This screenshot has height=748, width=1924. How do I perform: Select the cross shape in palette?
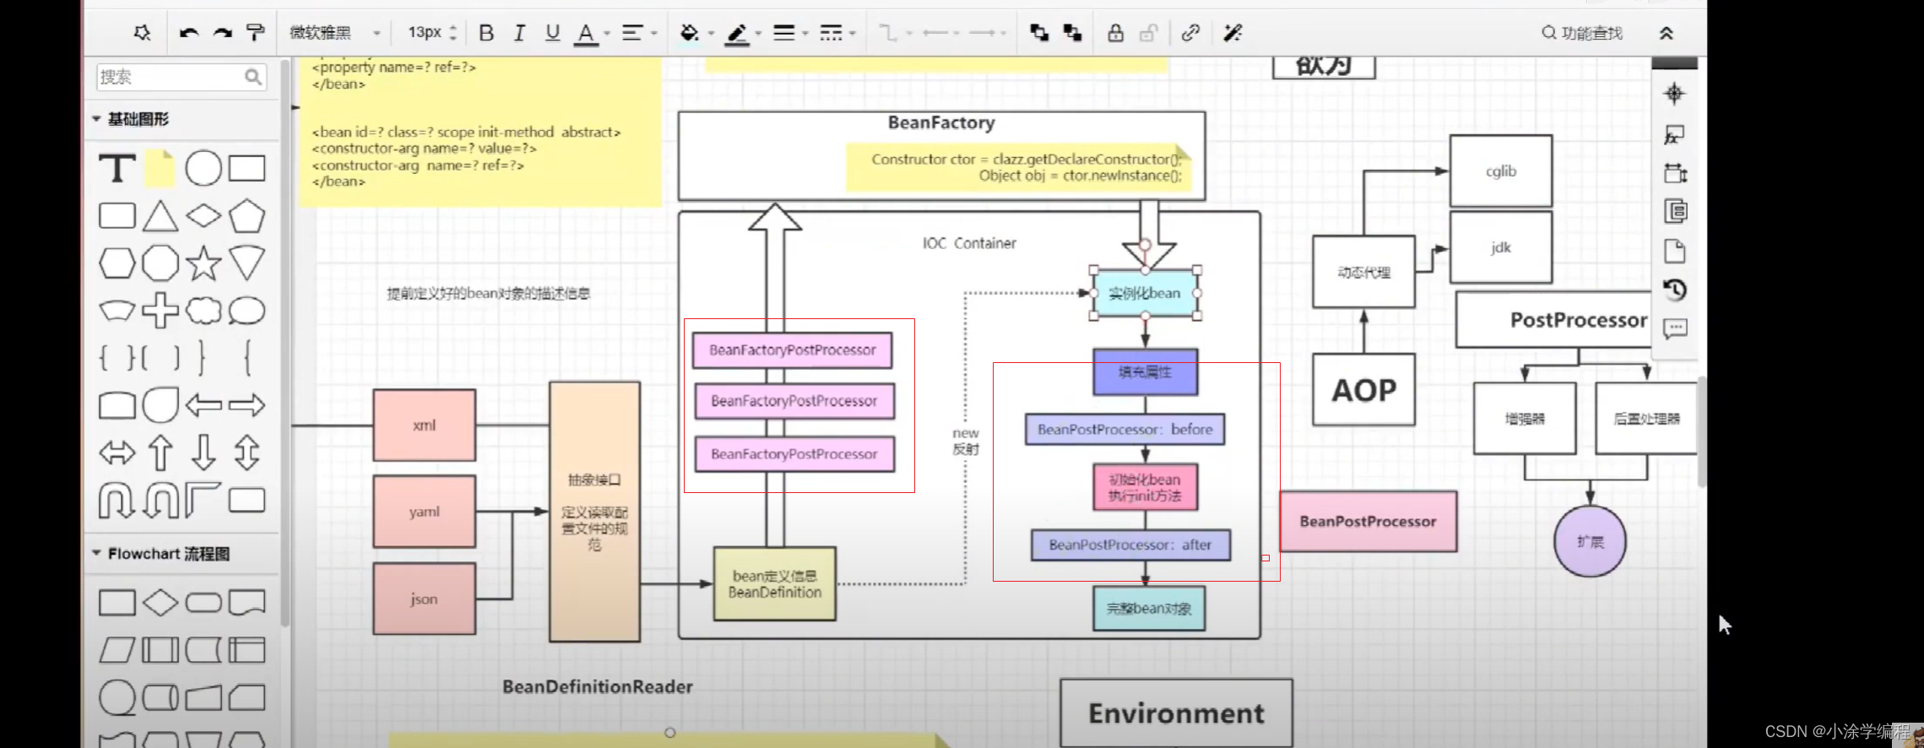pyautogui.click(x=160, y=310)
